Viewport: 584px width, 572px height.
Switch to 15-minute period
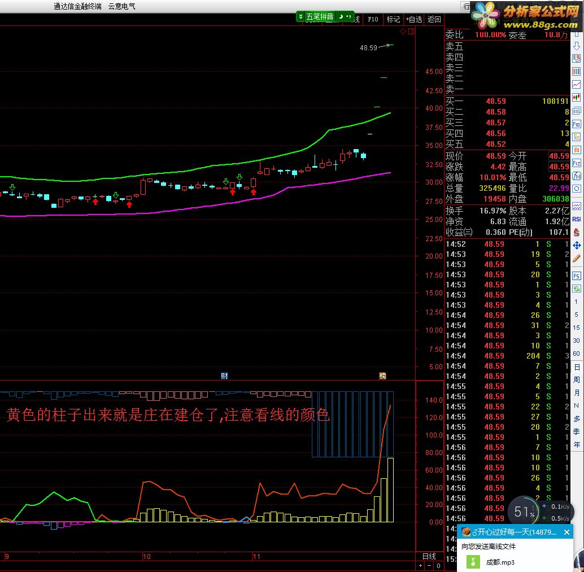[x=577, y=328]
